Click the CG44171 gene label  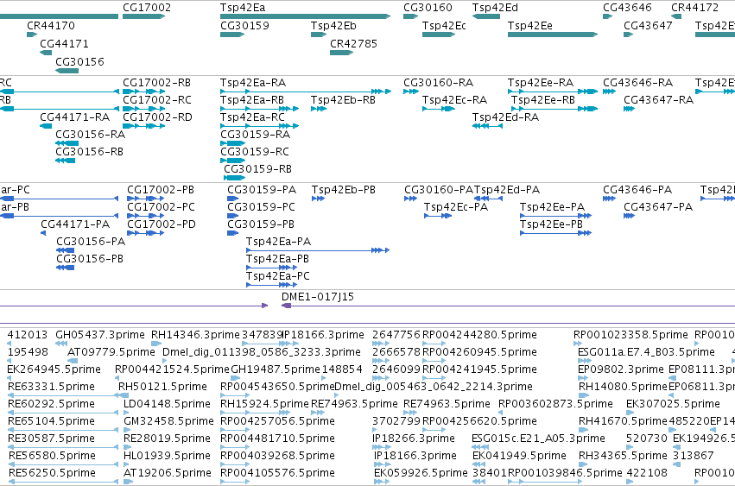click(x=64, y=43)
